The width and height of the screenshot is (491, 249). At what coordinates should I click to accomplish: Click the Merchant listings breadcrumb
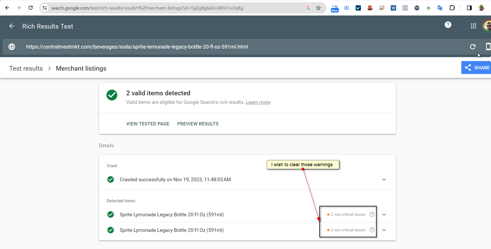coord(81,68)
